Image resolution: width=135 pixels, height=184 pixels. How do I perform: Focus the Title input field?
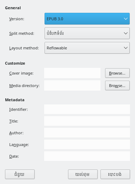(87, 121)
